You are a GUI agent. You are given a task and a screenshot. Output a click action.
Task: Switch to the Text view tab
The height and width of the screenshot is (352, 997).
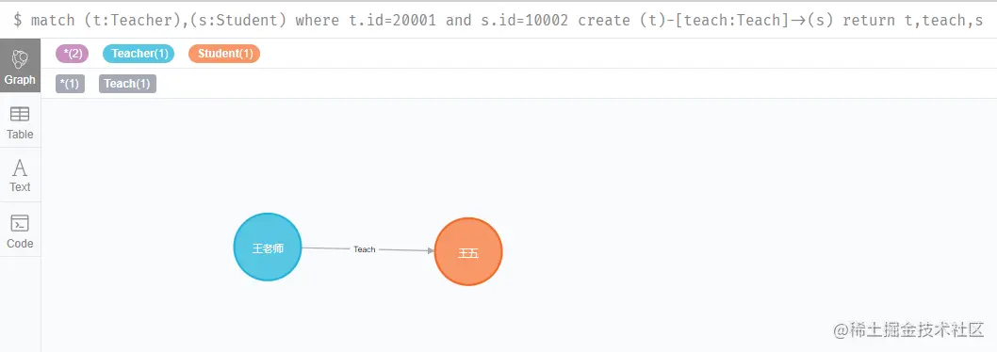tap(21, 175)
